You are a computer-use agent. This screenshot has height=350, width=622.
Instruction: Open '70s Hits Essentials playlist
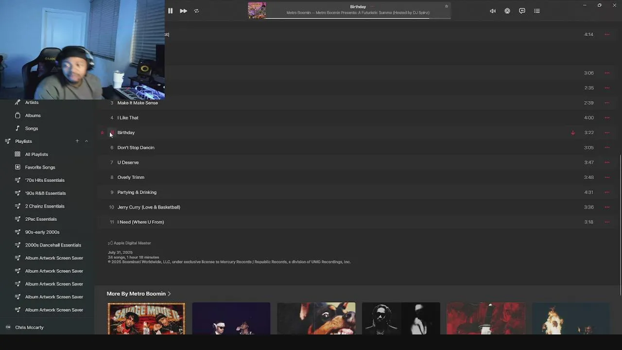45,180
